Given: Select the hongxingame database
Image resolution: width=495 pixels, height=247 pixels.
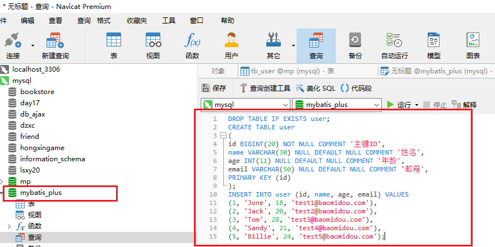Looking at the screenshot, I should (x=42, y=148).
